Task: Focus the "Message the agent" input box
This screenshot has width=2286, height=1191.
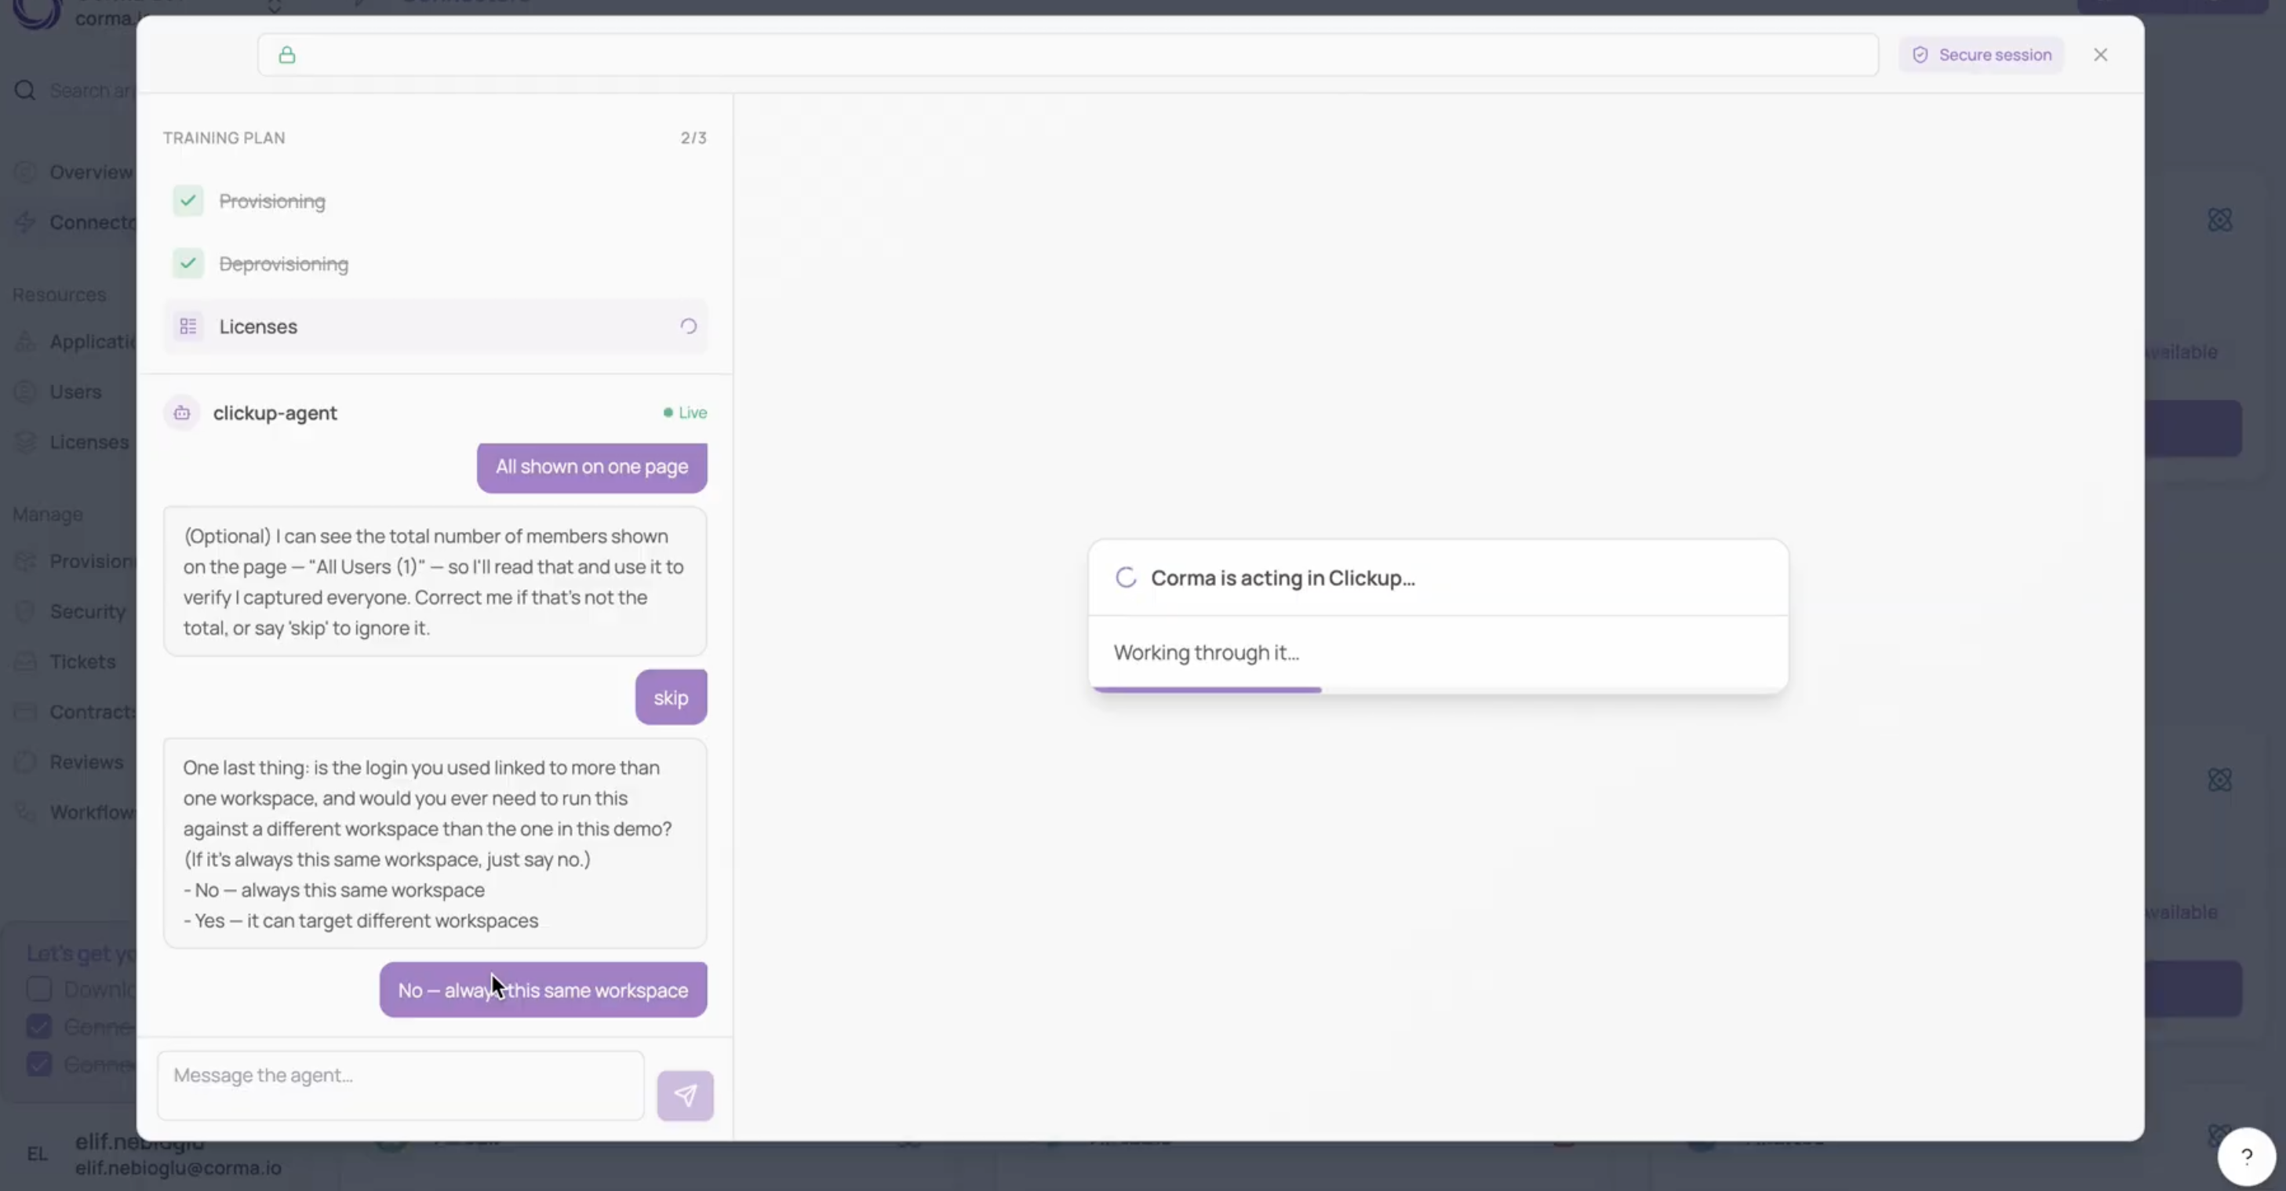Action: [x=401, y=1087]
